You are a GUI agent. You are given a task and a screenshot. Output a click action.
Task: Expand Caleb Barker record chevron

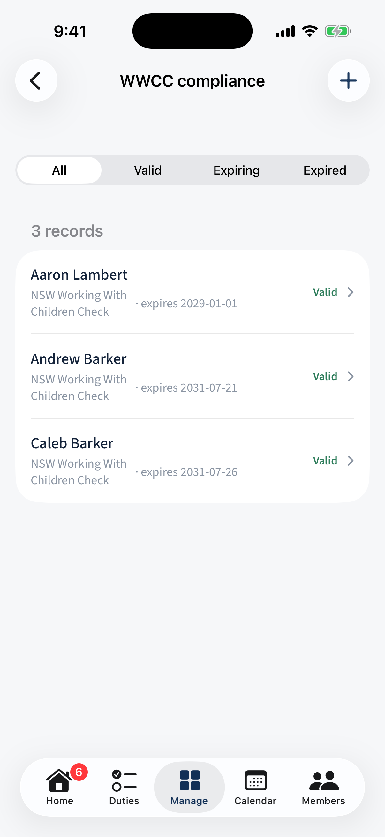[x=350, y=460]
